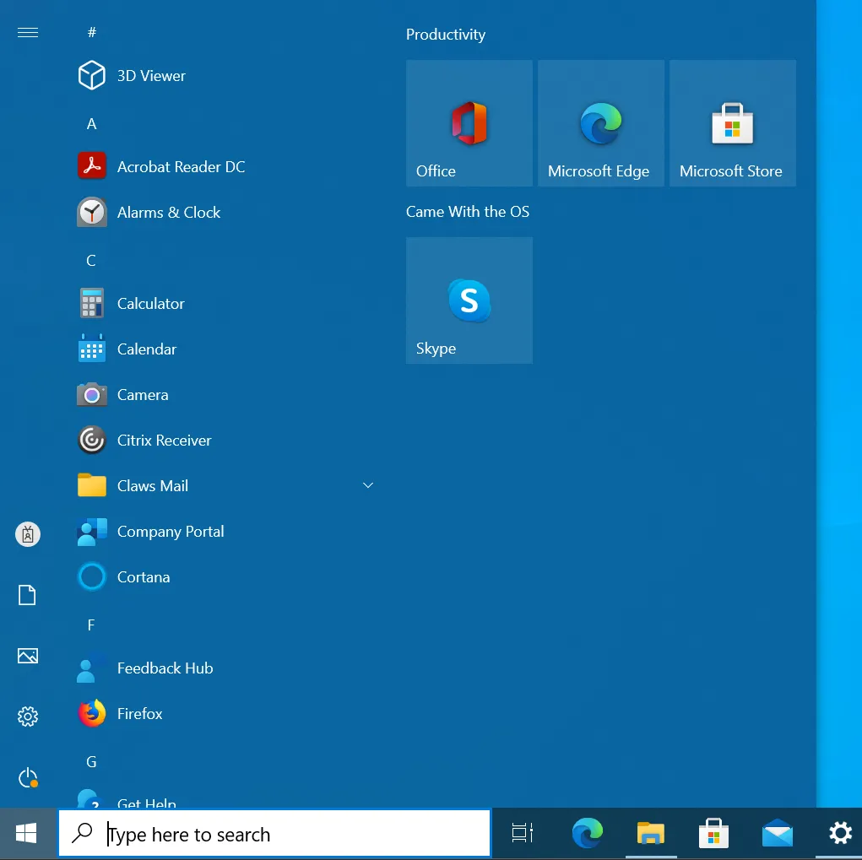Image resolution: width=862 pixels, height=860 pixels.
Task: Open the Microsoft Store tile
Action: pyautogui.click(x=732, y=123)
